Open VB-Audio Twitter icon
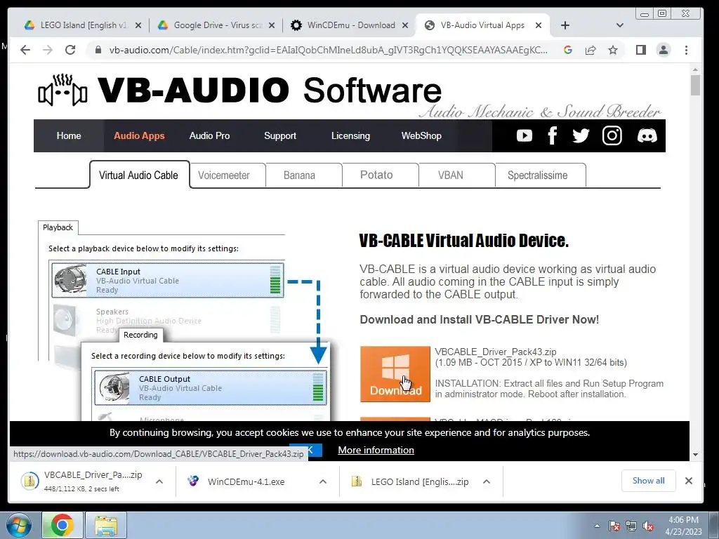This screenshot has width=719, height=539. point(581,135)
